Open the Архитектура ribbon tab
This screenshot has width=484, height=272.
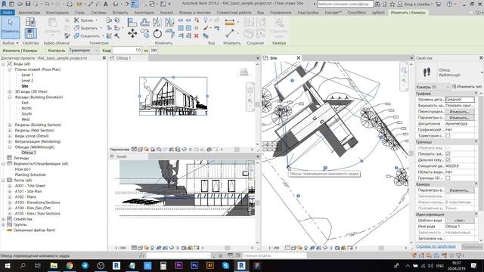[x=29, y=13]
